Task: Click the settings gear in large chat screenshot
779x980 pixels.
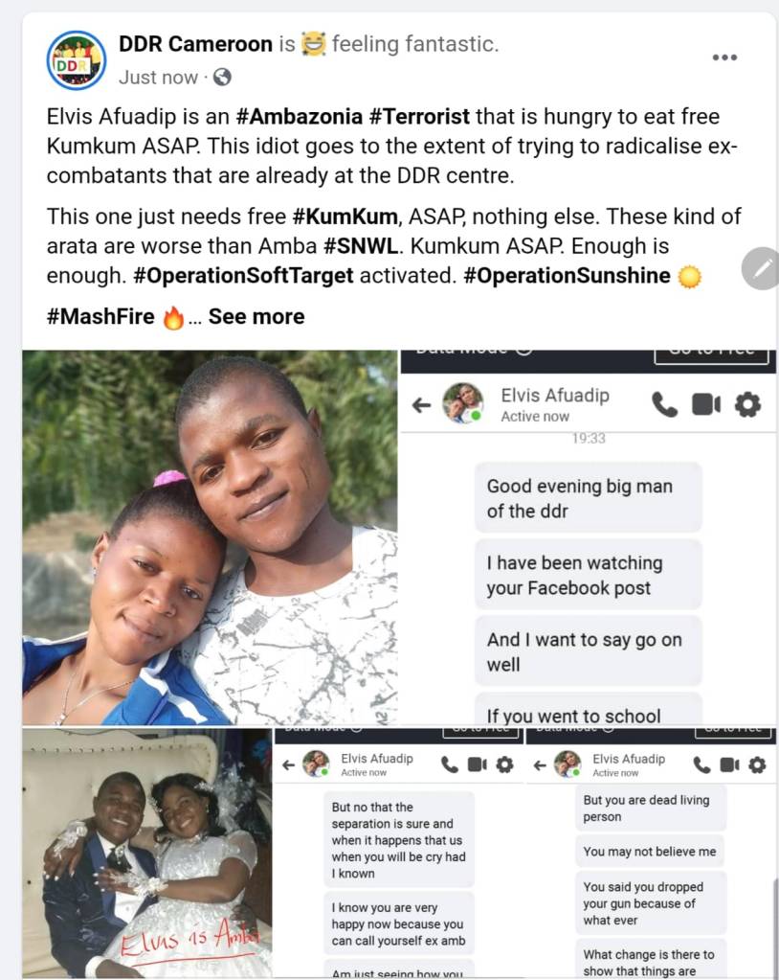Action: (x=747, y=404)
